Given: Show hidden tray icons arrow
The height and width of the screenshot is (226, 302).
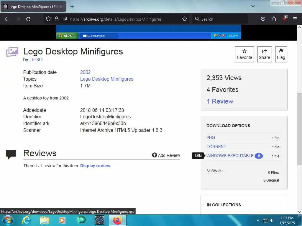Looking at the screenshot, I should (258, 220).
